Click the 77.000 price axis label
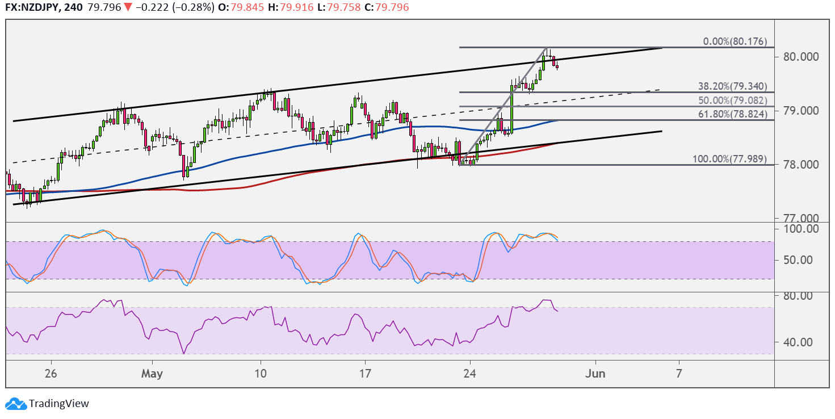This screenshot has width=835, height=419. tap(800, 218)
